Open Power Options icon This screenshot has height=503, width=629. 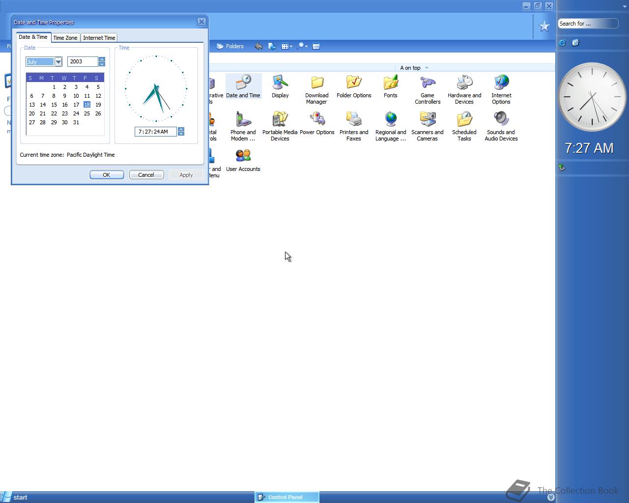pos(317,123)
